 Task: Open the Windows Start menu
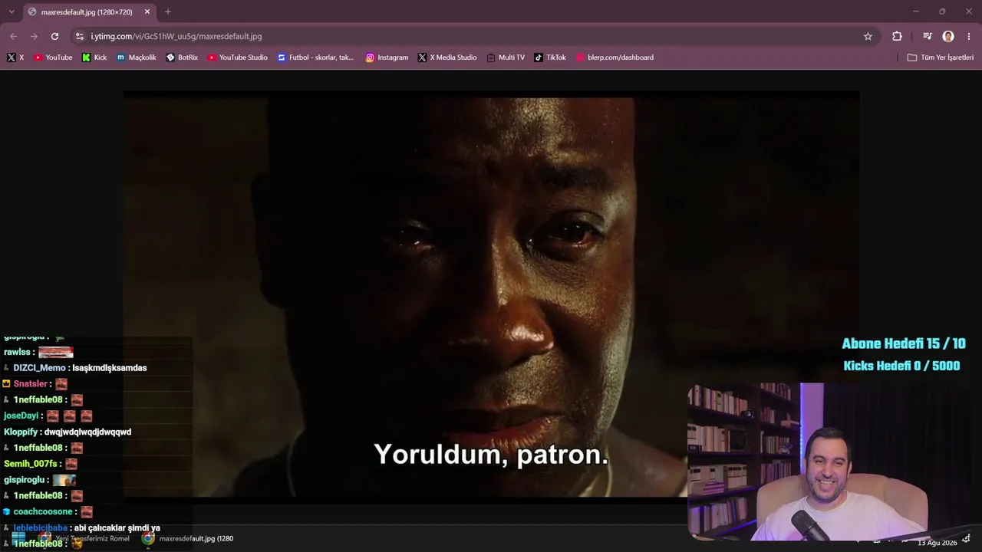tap(18, 538)
